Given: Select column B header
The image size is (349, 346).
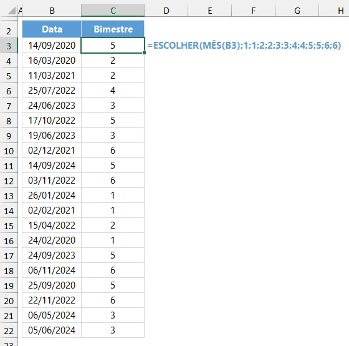Looking at the screenshot, I should [x=52, y=11].
